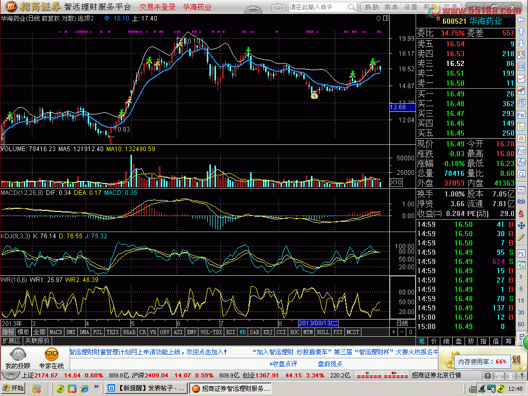
Task: Click the X10 volume scale toggle
Action: pyautogui.click(x=397, y=183)
